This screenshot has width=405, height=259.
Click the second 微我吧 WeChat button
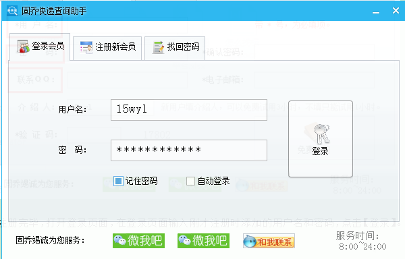[x=203, y=241]
